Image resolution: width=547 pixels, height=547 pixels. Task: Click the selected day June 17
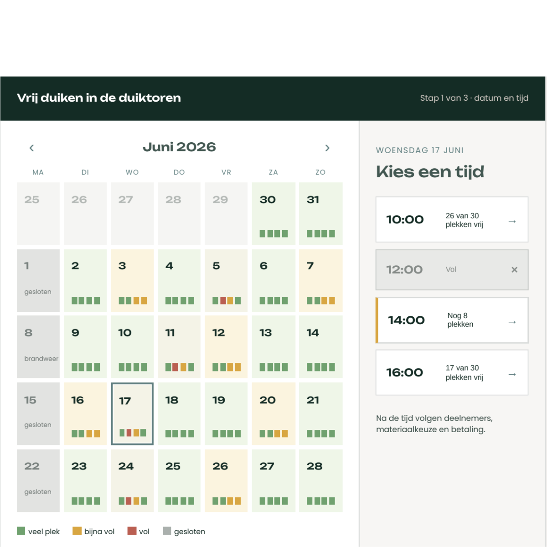point(132,413)
